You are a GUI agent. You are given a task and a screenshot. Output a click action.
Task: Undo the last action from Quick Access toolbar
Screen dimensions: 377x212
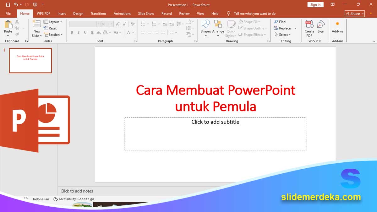(x=16, y=5)
